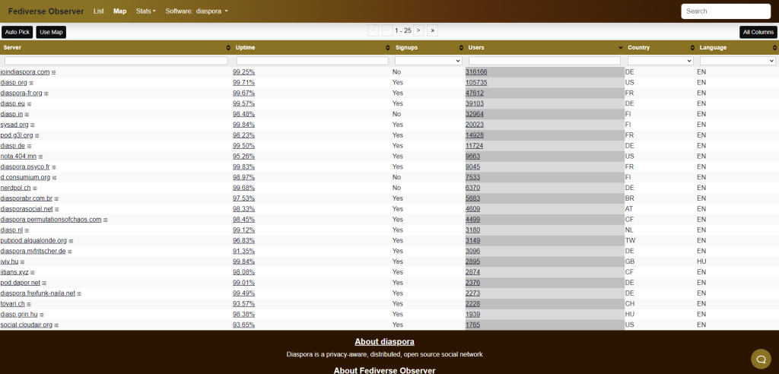The height and width of the screenshot is (374, 779).
Task: Click the details icon beside diaspora-fr.org
Action: coord(46,93)
